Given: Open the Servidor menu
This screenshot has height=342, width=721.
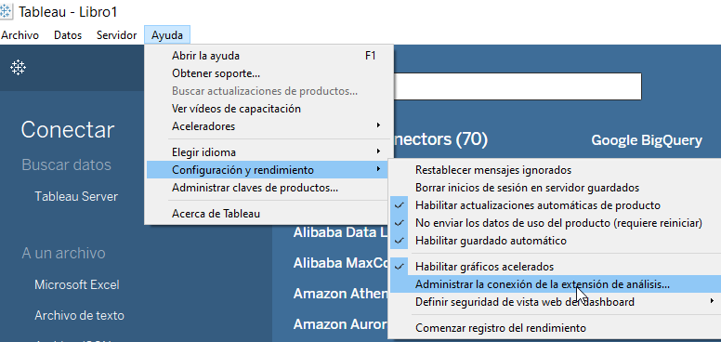Looking at the screenshot, I should [x=117, y=35].
